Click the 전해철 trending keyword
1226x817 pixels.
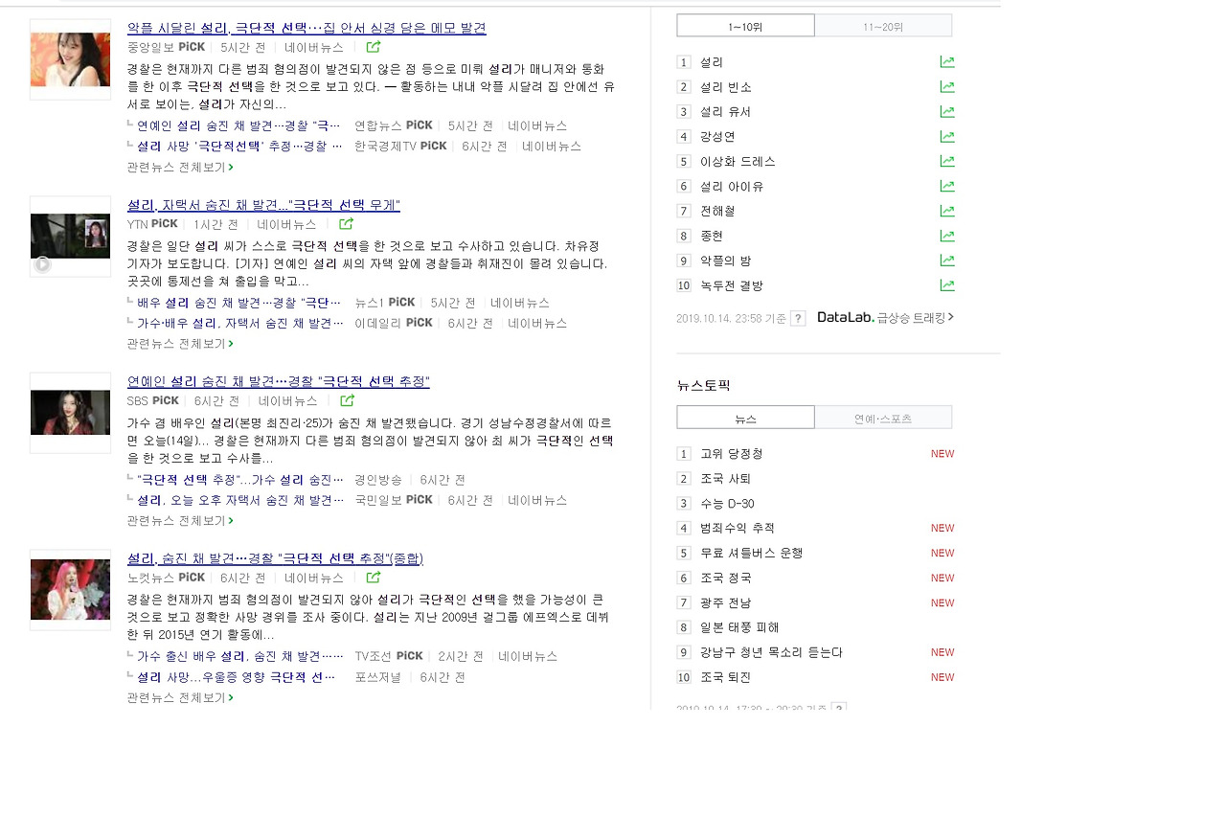click(717, 211)
